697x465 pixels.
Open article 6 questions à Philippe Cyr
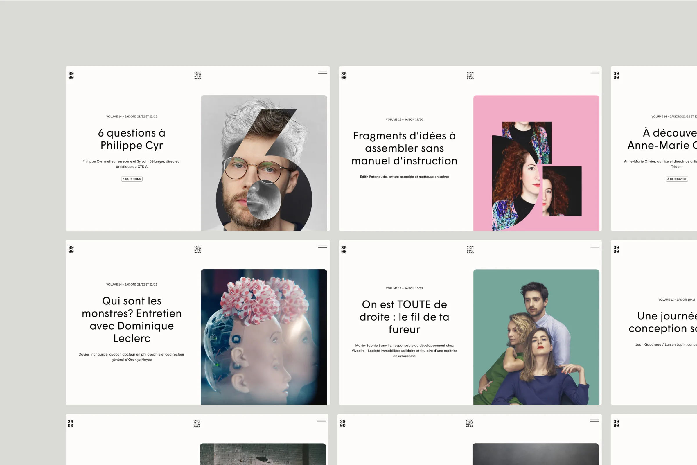pos(132,139)
